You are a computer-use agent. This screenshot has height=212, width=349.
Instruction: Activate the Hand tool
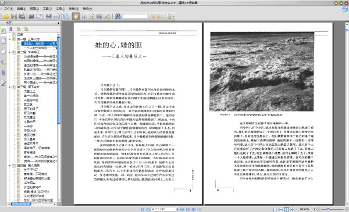[x=76, y=16]
